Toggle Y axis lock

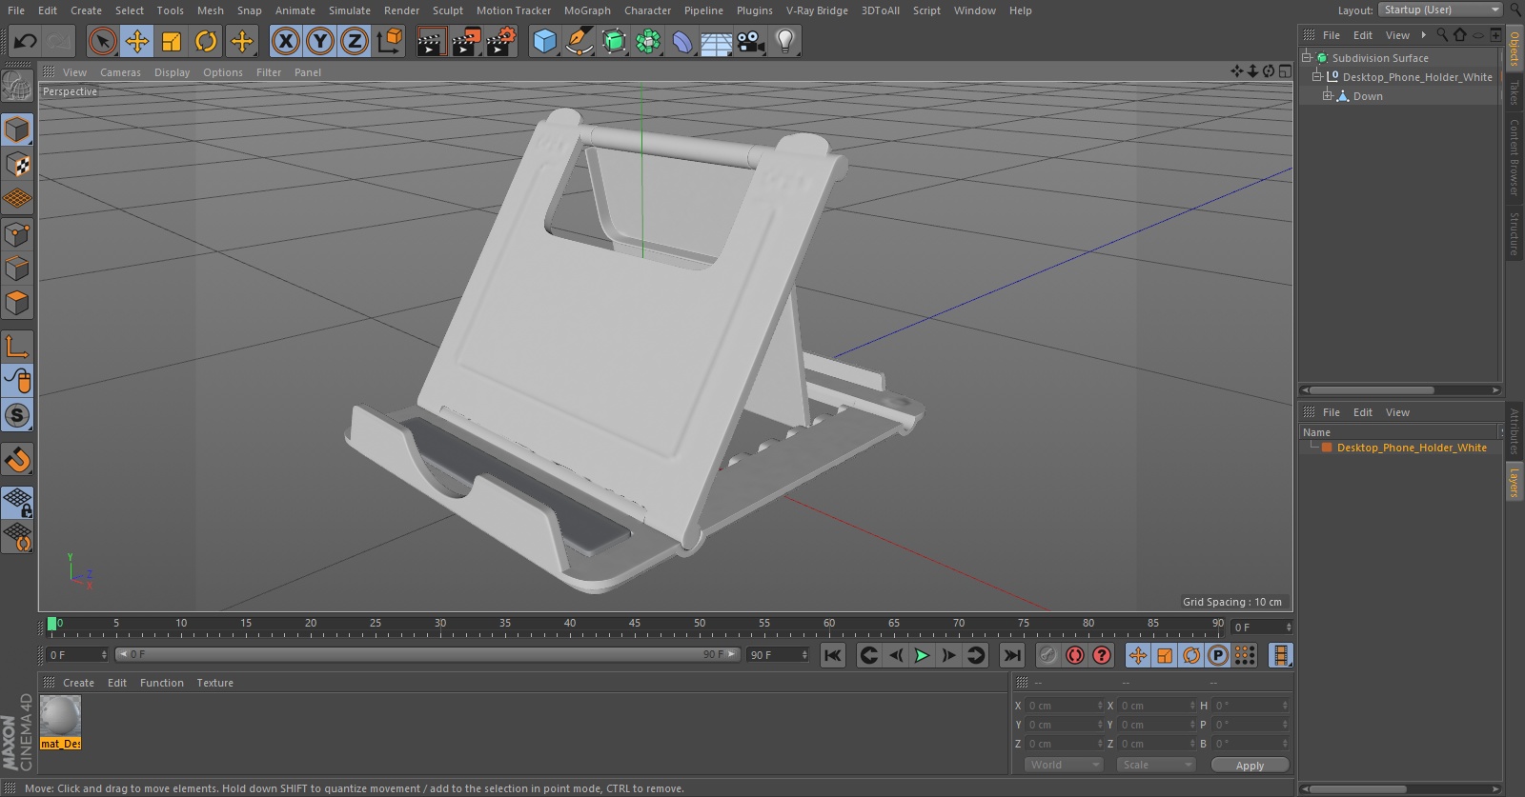point(320,41)
